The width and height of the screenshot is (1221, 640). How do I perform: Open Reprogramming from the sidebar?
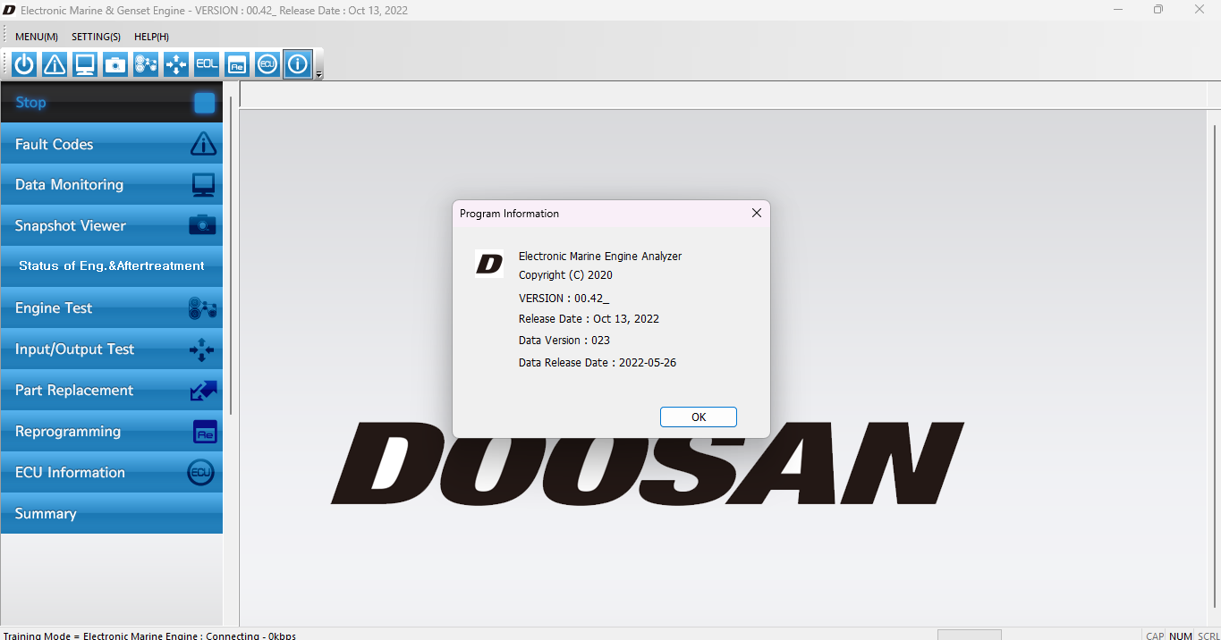[112, 432]
